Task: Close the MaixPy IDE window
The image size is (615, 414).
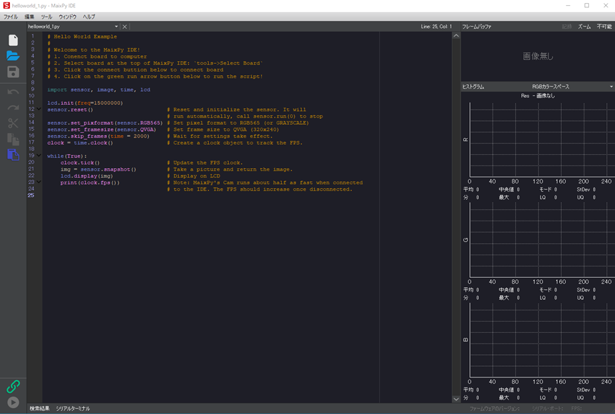Action: click(x=606, y=5)
